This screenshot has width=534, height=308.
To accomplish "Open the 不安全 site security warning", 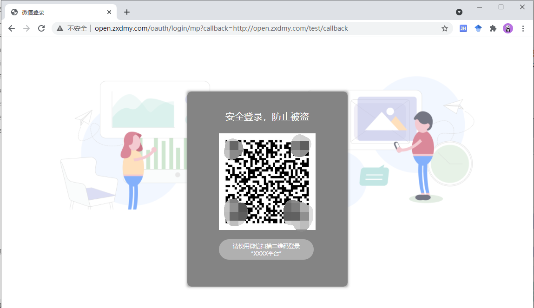I will coord(72,28).
